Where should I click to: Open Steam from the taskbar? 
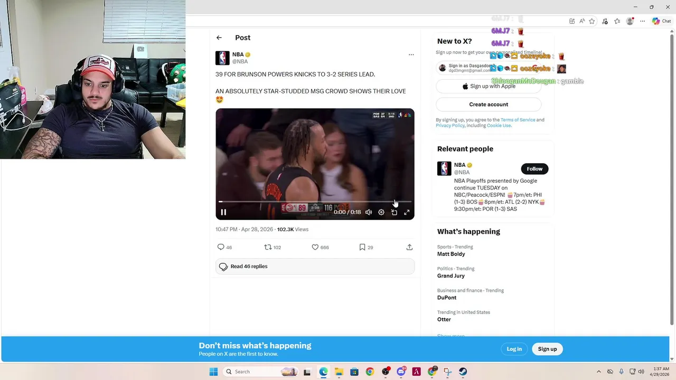[x=463, y=372]
